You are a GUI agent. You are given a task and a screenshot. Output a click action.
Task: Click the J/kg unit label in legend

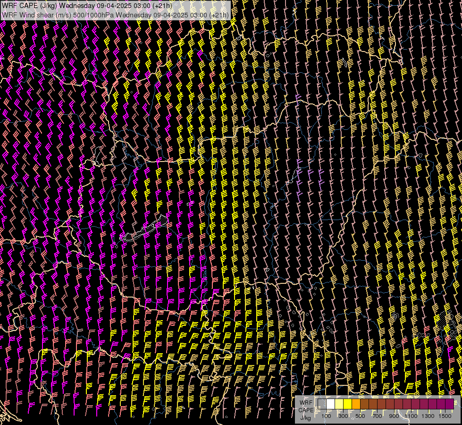pyautogui.click(x=305, y=418)
